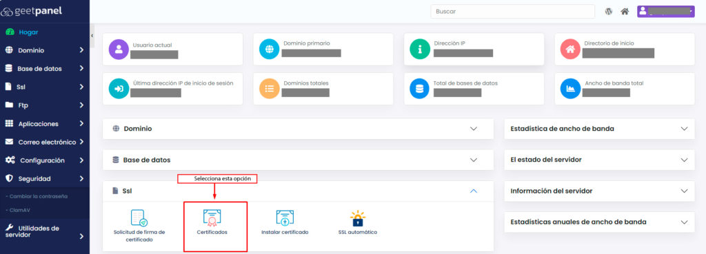Click the teal login Última dirección IP icon

[x=119, y=89]
